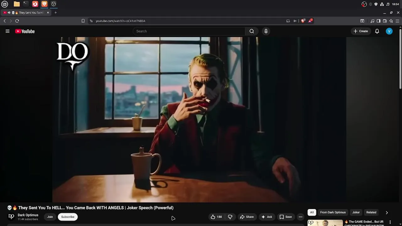Open more actions ellipsis below the video
Screen dimensions: 402x226
point(301,217)
